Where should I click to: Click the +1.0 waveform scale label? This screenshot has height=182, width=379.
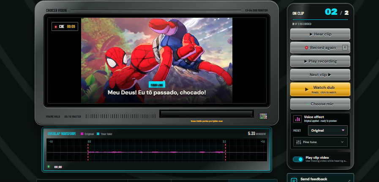[x=262, y=142]
